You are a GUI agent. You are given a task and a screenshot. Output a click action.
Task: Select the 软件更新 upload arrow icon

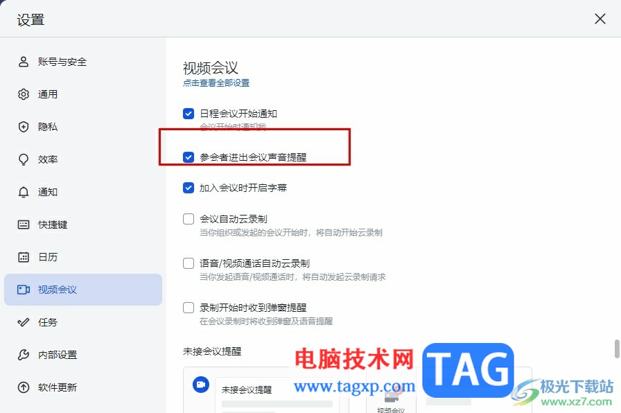(24, 387)
